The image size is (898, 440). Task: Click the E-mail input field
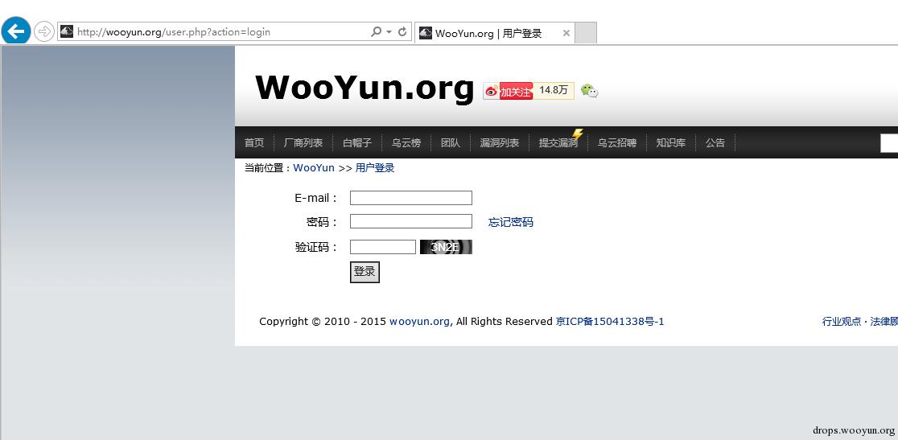pyautogui.click(x=411, y=198)
